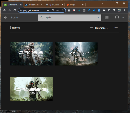Click the Search page heading

tap(15, 18)
